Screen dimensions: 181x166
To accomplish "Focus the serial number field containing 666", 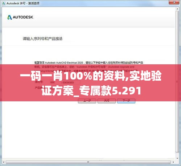I will pos(55,82).
